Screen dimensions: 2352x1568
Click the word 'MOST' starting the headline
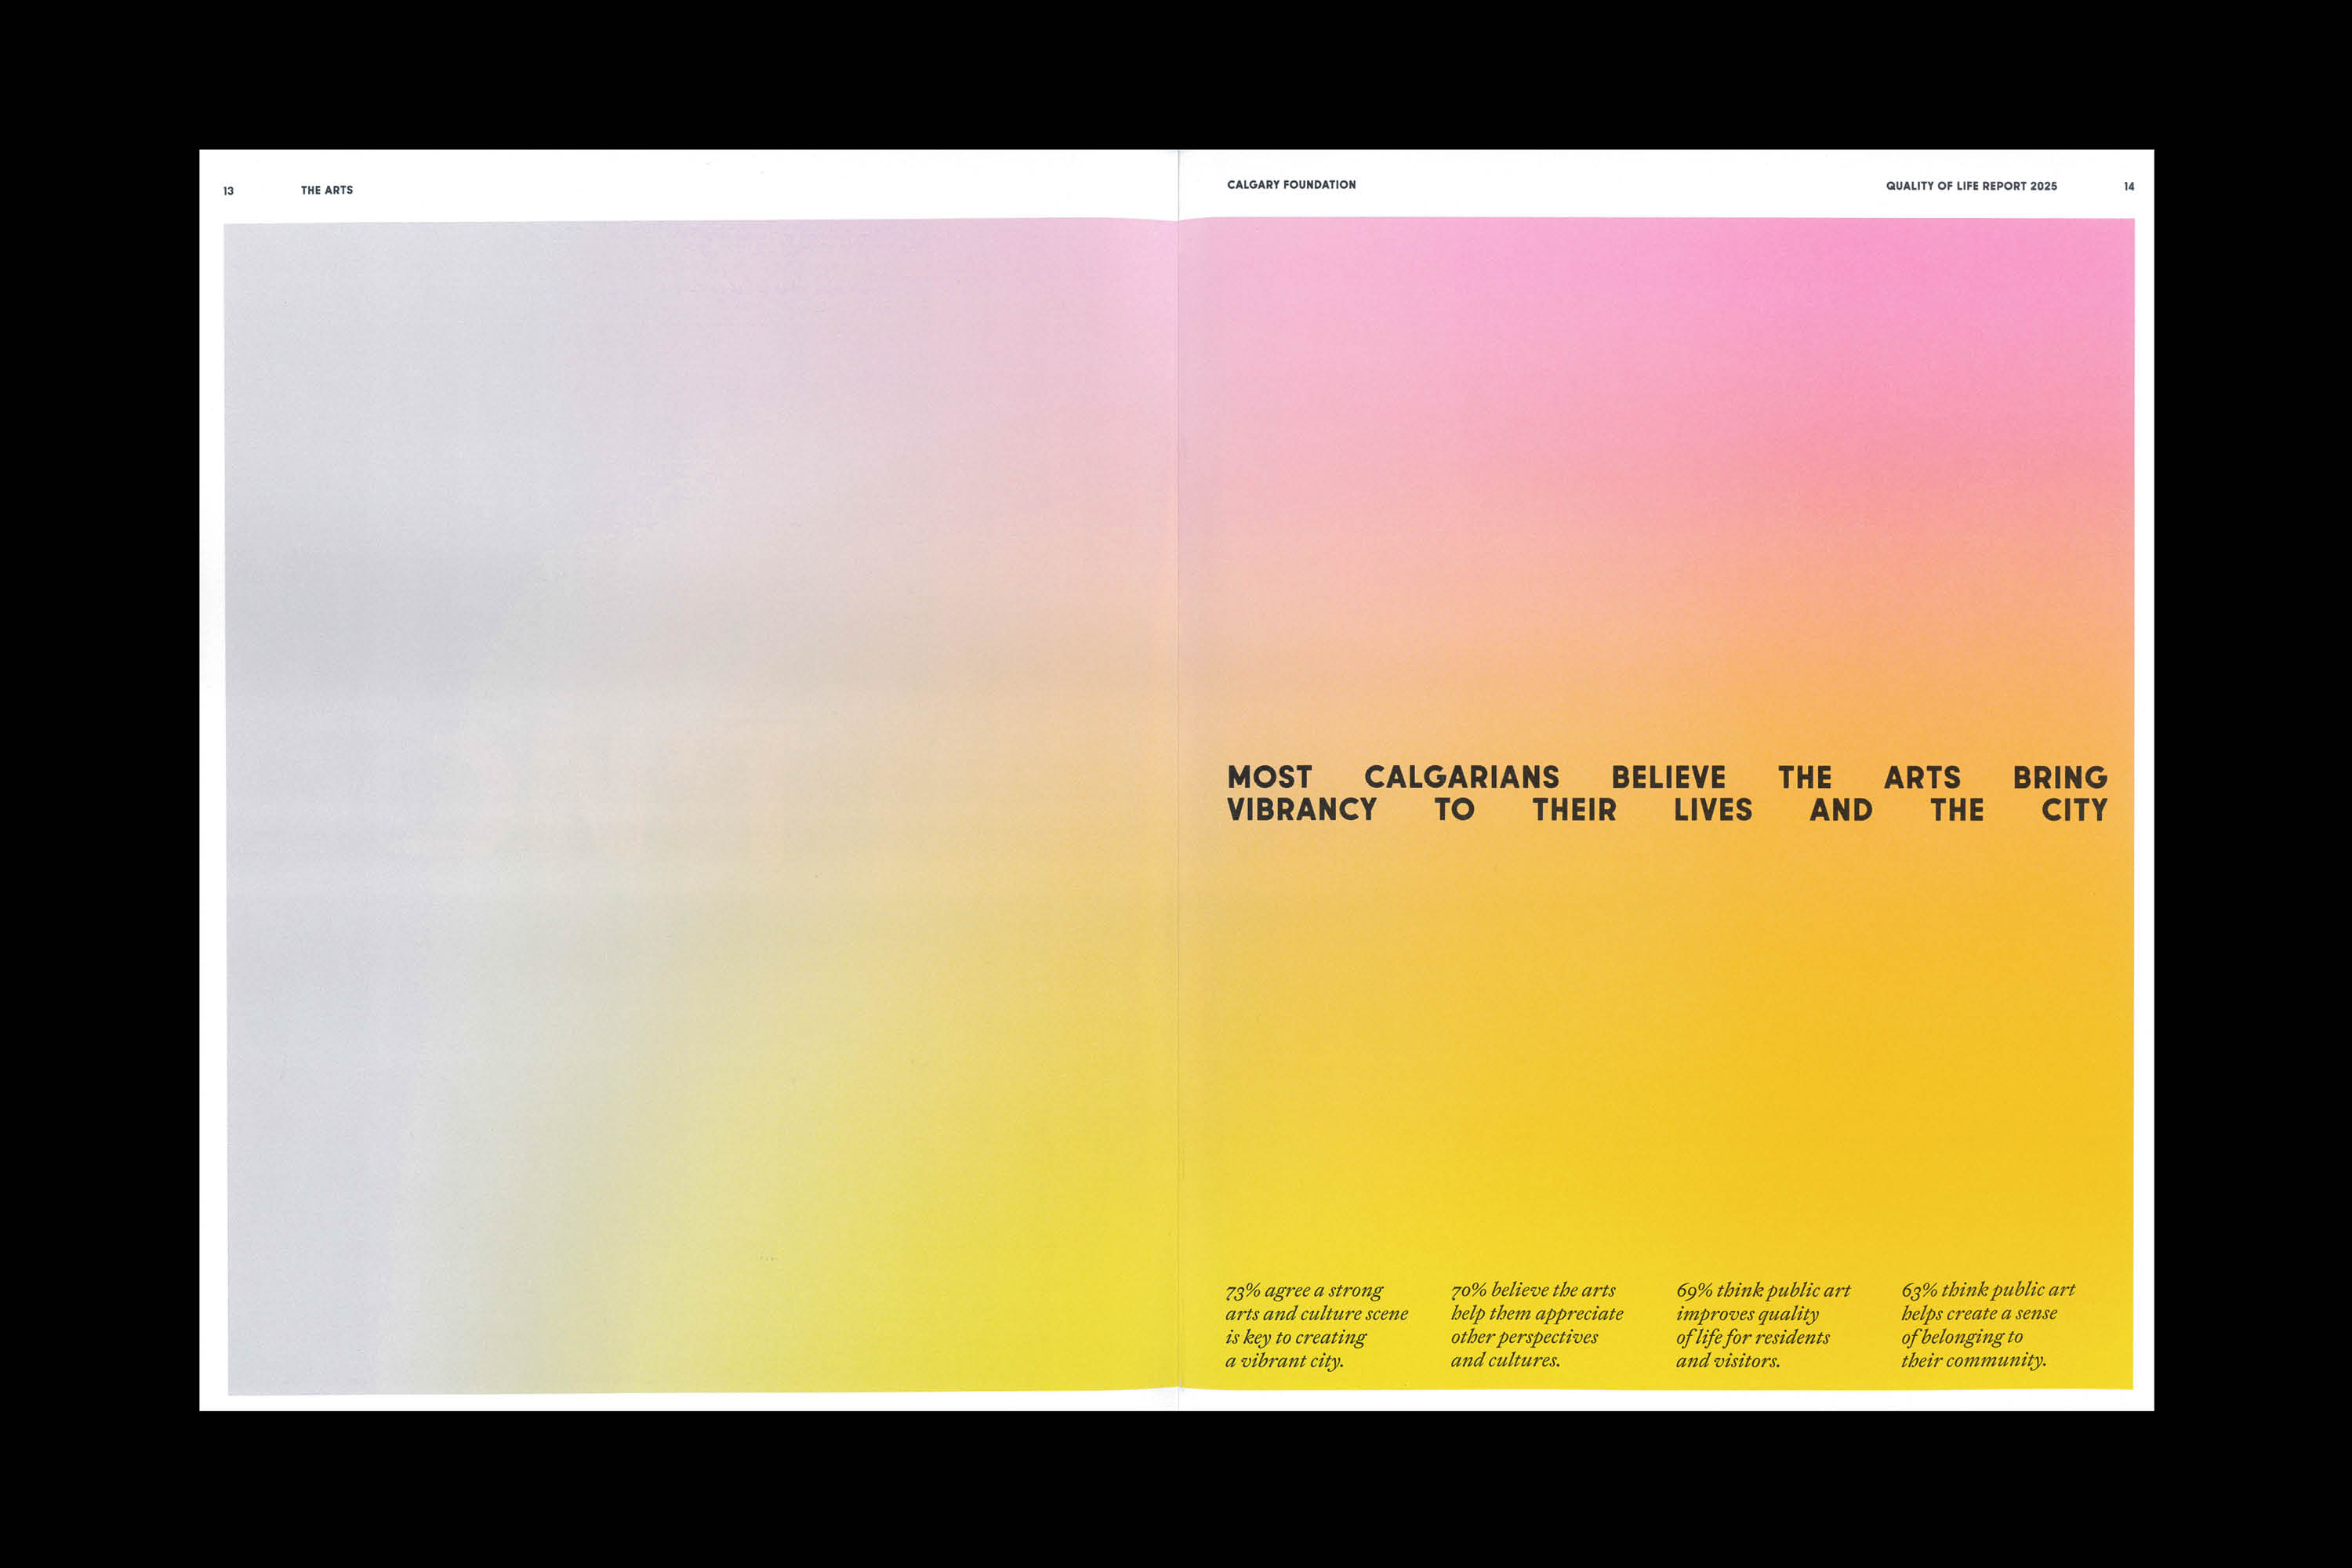coord(1269,777)
